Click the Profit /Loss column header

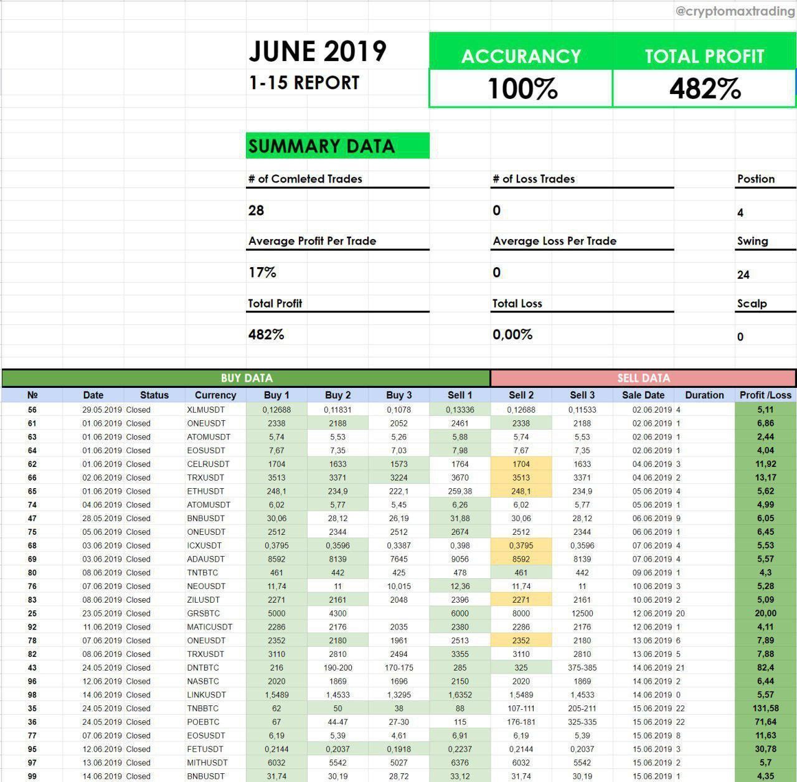(x=765, y=395)
